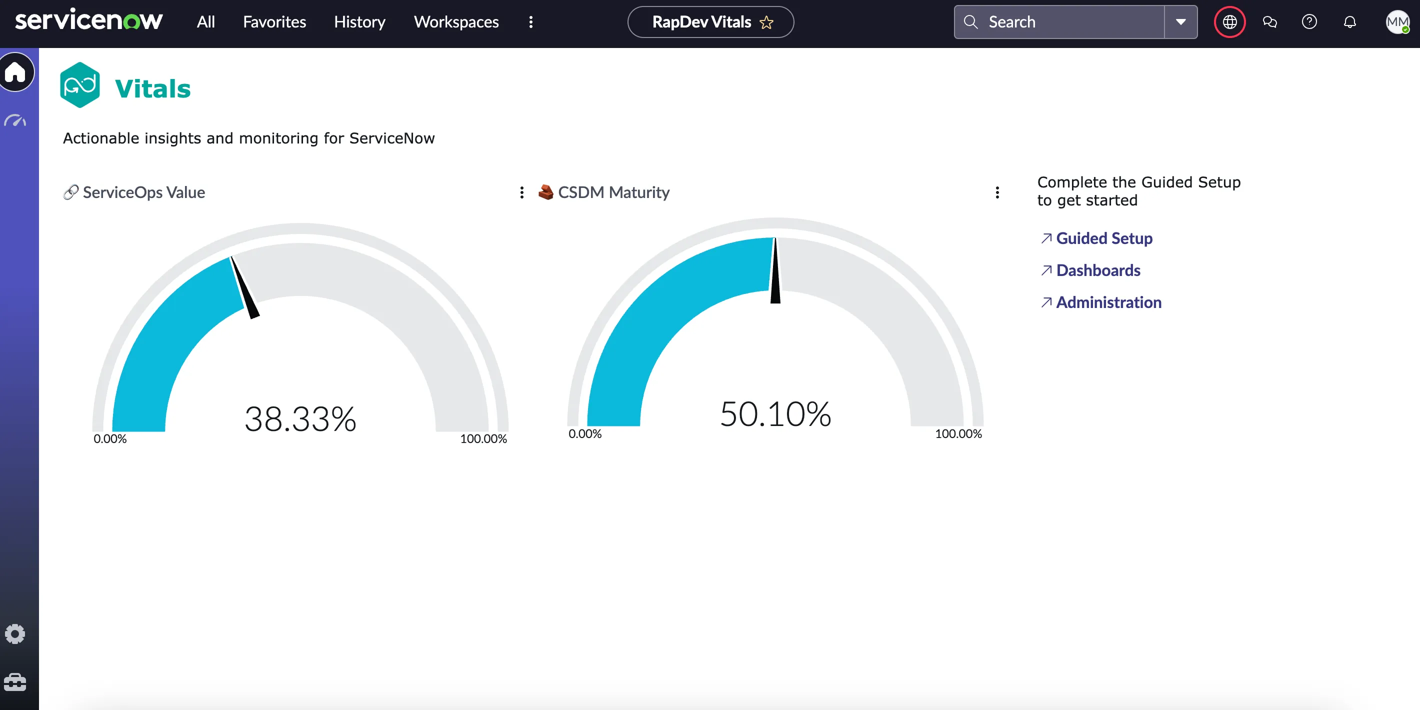Click the magnifier search icon
Image resolution: width=1420 pixels, height=710 pixels.
point(970,22)
